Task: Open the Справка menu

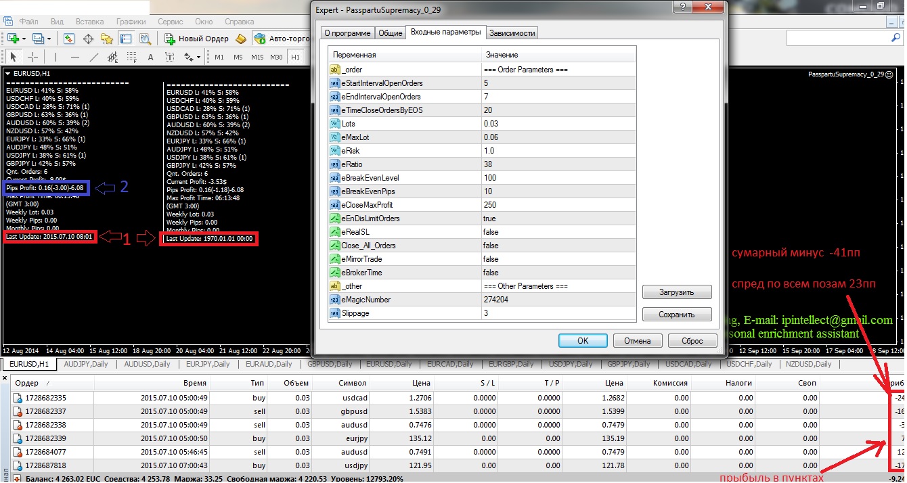Action: (239, 22)
